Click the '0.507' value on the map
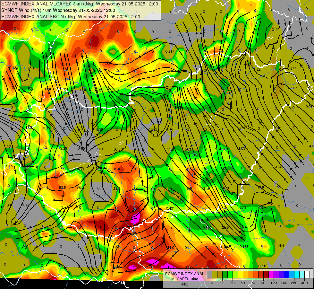Image resolution: width=314 pixels, height=289 pixels. tap(293, 88)
